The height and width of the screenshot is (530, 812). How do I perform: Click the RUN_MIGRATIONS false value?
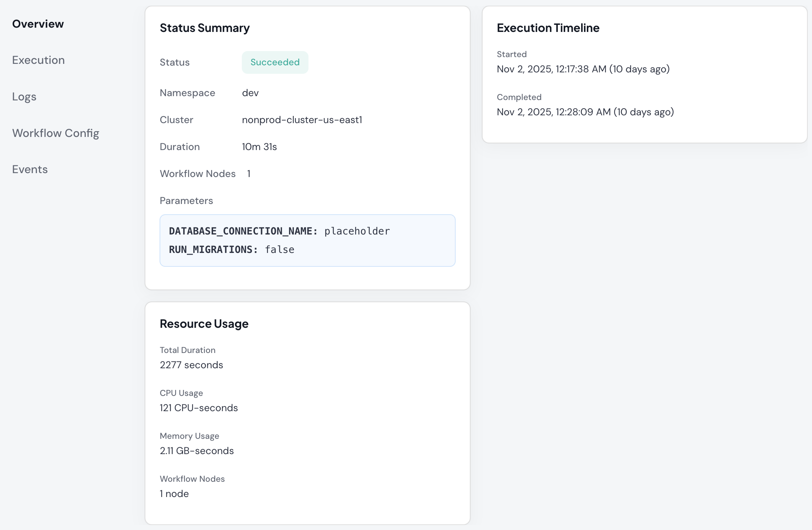tap(280, 249)
